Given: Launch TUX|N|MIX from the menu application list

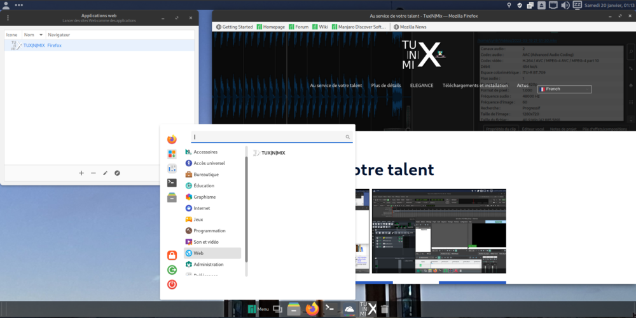Looking at the screenshot, I should coord(269,153).
